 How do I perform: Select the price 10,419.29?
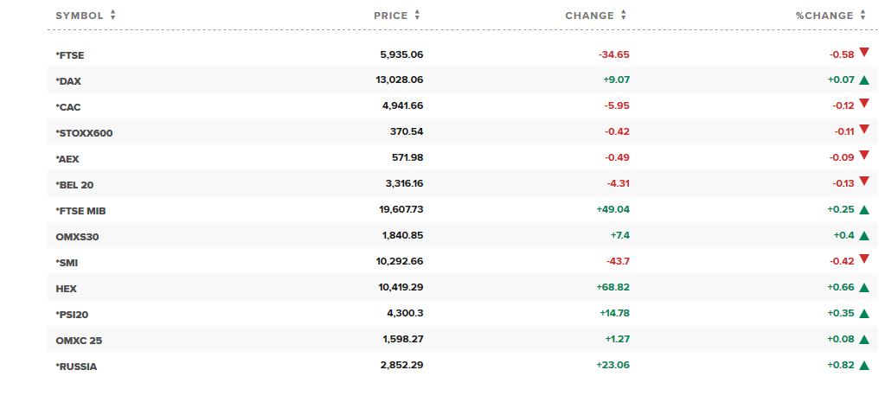tap(401, 288)
